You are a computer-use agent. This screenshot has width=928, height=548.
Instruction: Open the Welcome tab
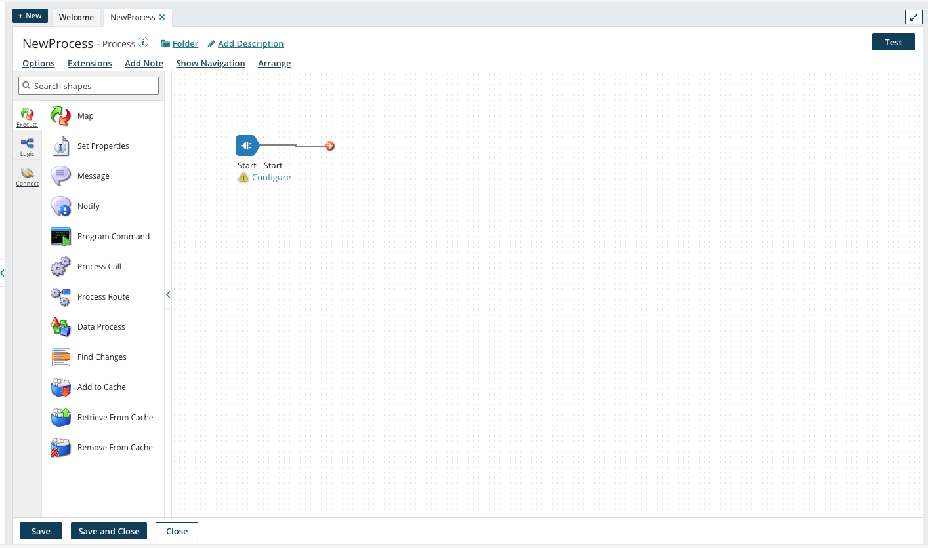click(x=76, y=18)
